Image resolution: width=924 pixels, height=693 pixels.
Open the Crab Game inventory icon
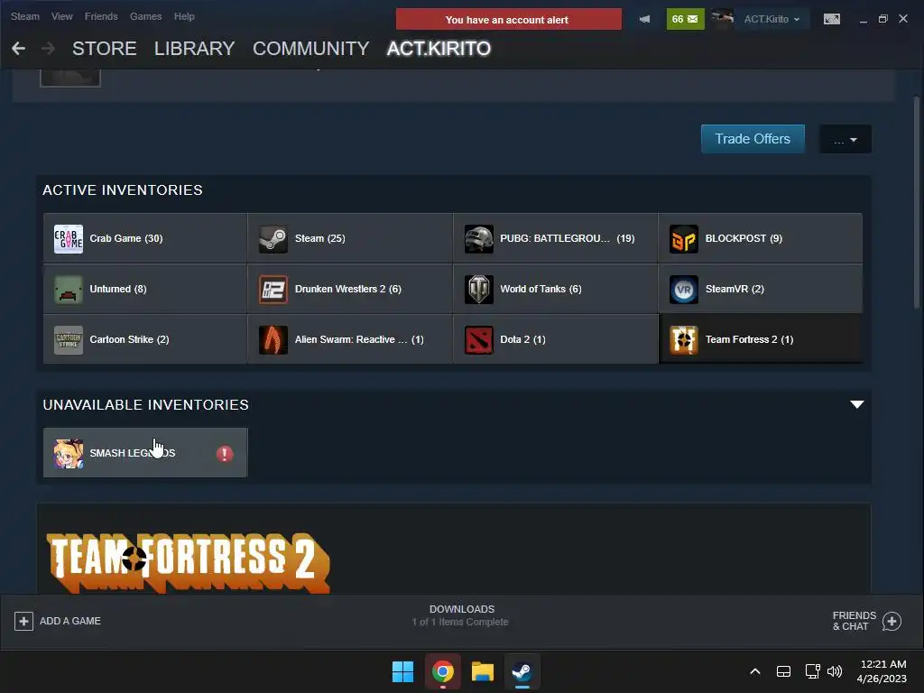(x=69, y=238)
